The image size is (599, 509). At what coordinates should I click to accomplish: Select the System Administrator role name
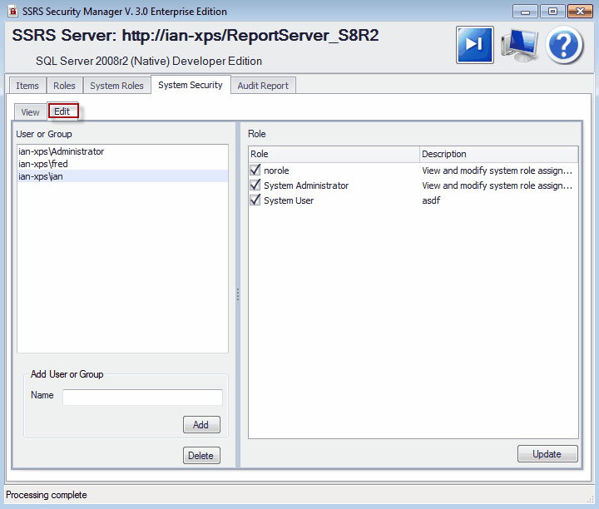click(306, 185)
